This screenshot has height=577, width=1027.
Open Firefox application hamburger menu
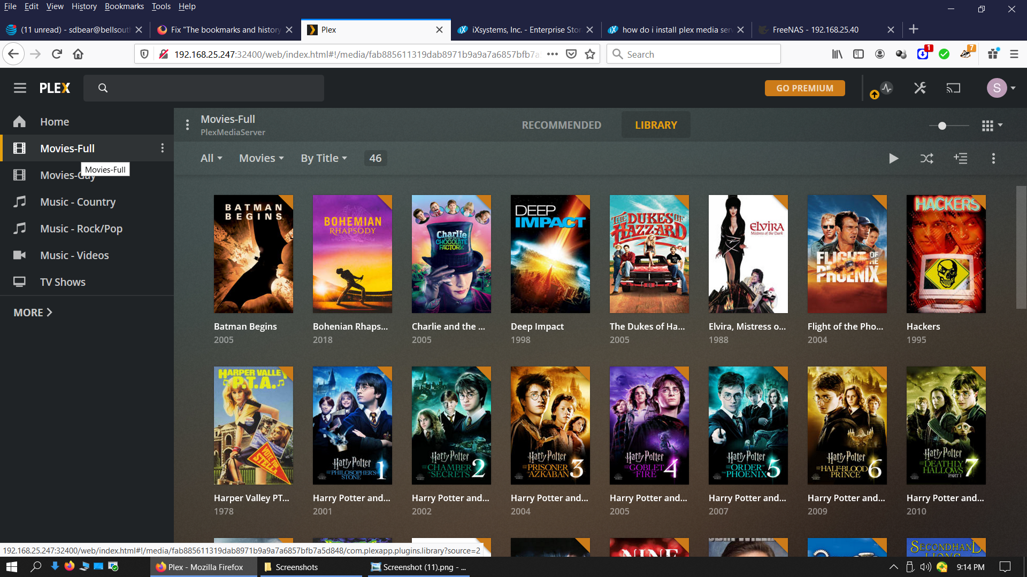[1014, 54]
